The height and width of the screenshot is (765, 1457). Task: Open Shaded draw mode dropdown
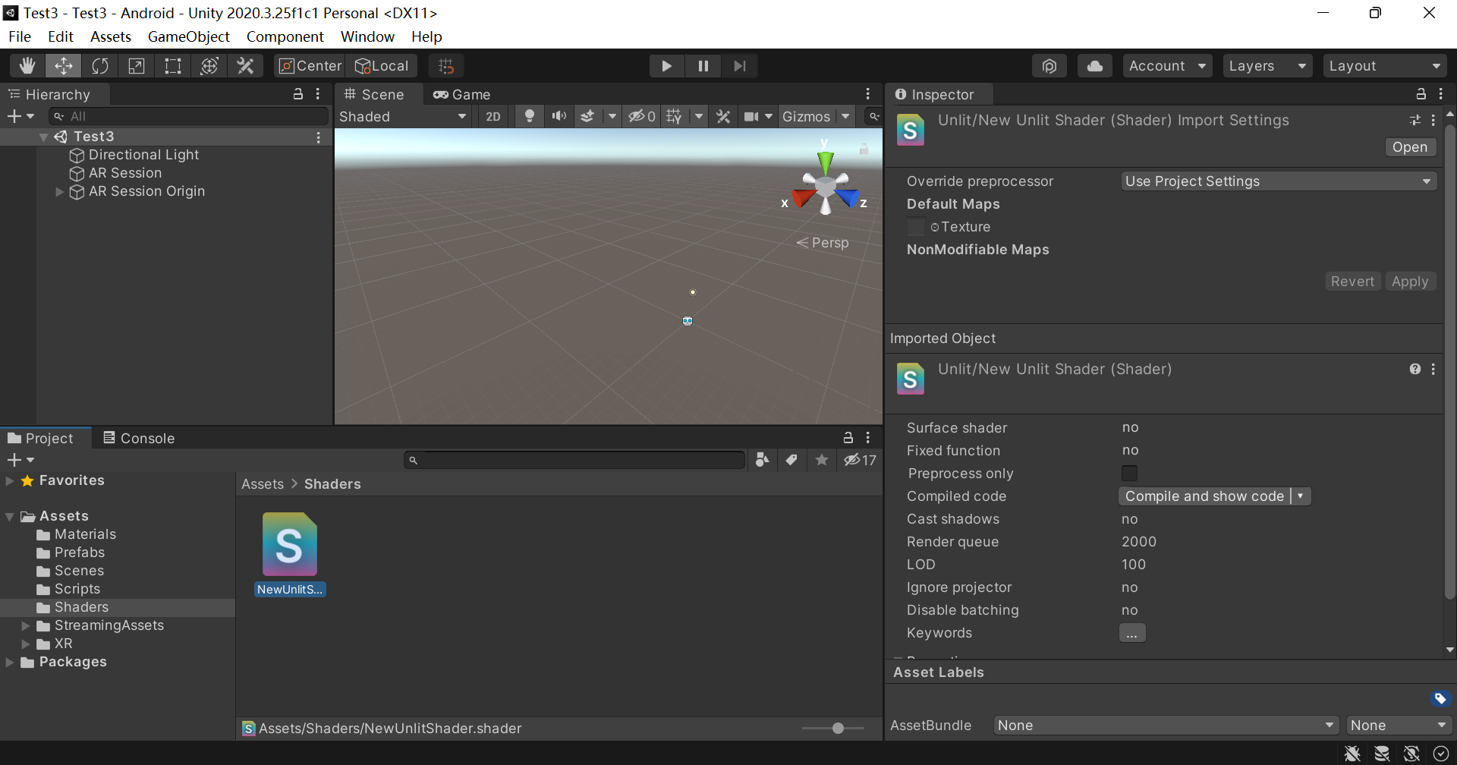pos(402,116)
